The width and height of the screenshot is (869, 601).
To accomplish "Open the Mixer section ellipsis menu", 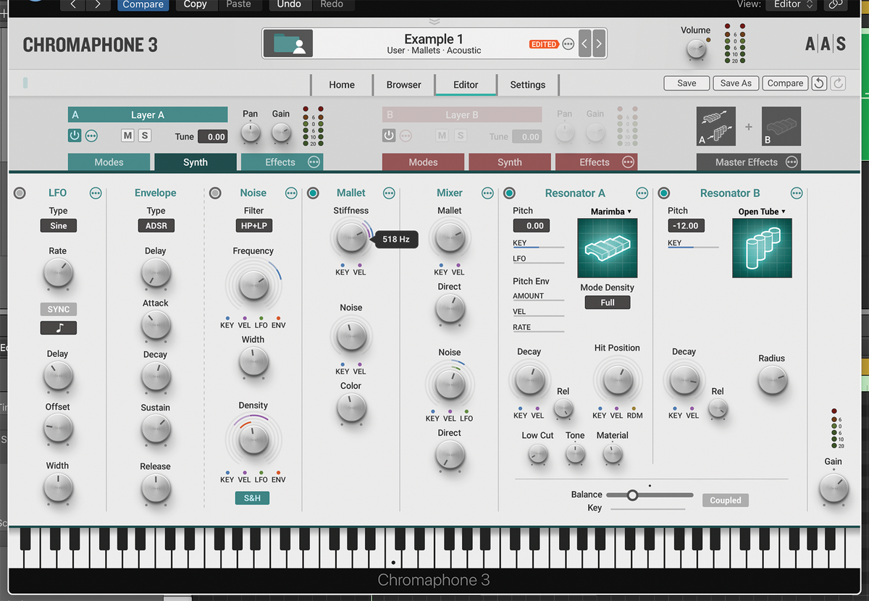I will [x=487, y=193].
